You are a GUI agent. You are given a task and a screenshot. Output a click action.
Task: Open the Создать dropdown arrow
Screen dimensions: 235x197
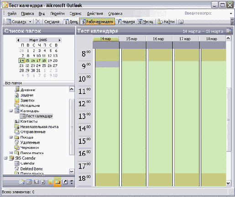[30, 22]
